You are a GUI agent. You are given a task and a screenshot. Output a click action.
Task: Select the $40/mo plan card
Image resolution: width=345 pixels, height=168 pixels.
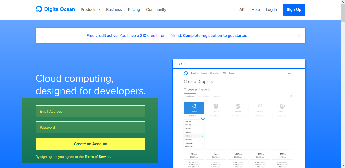click(260, 159)
